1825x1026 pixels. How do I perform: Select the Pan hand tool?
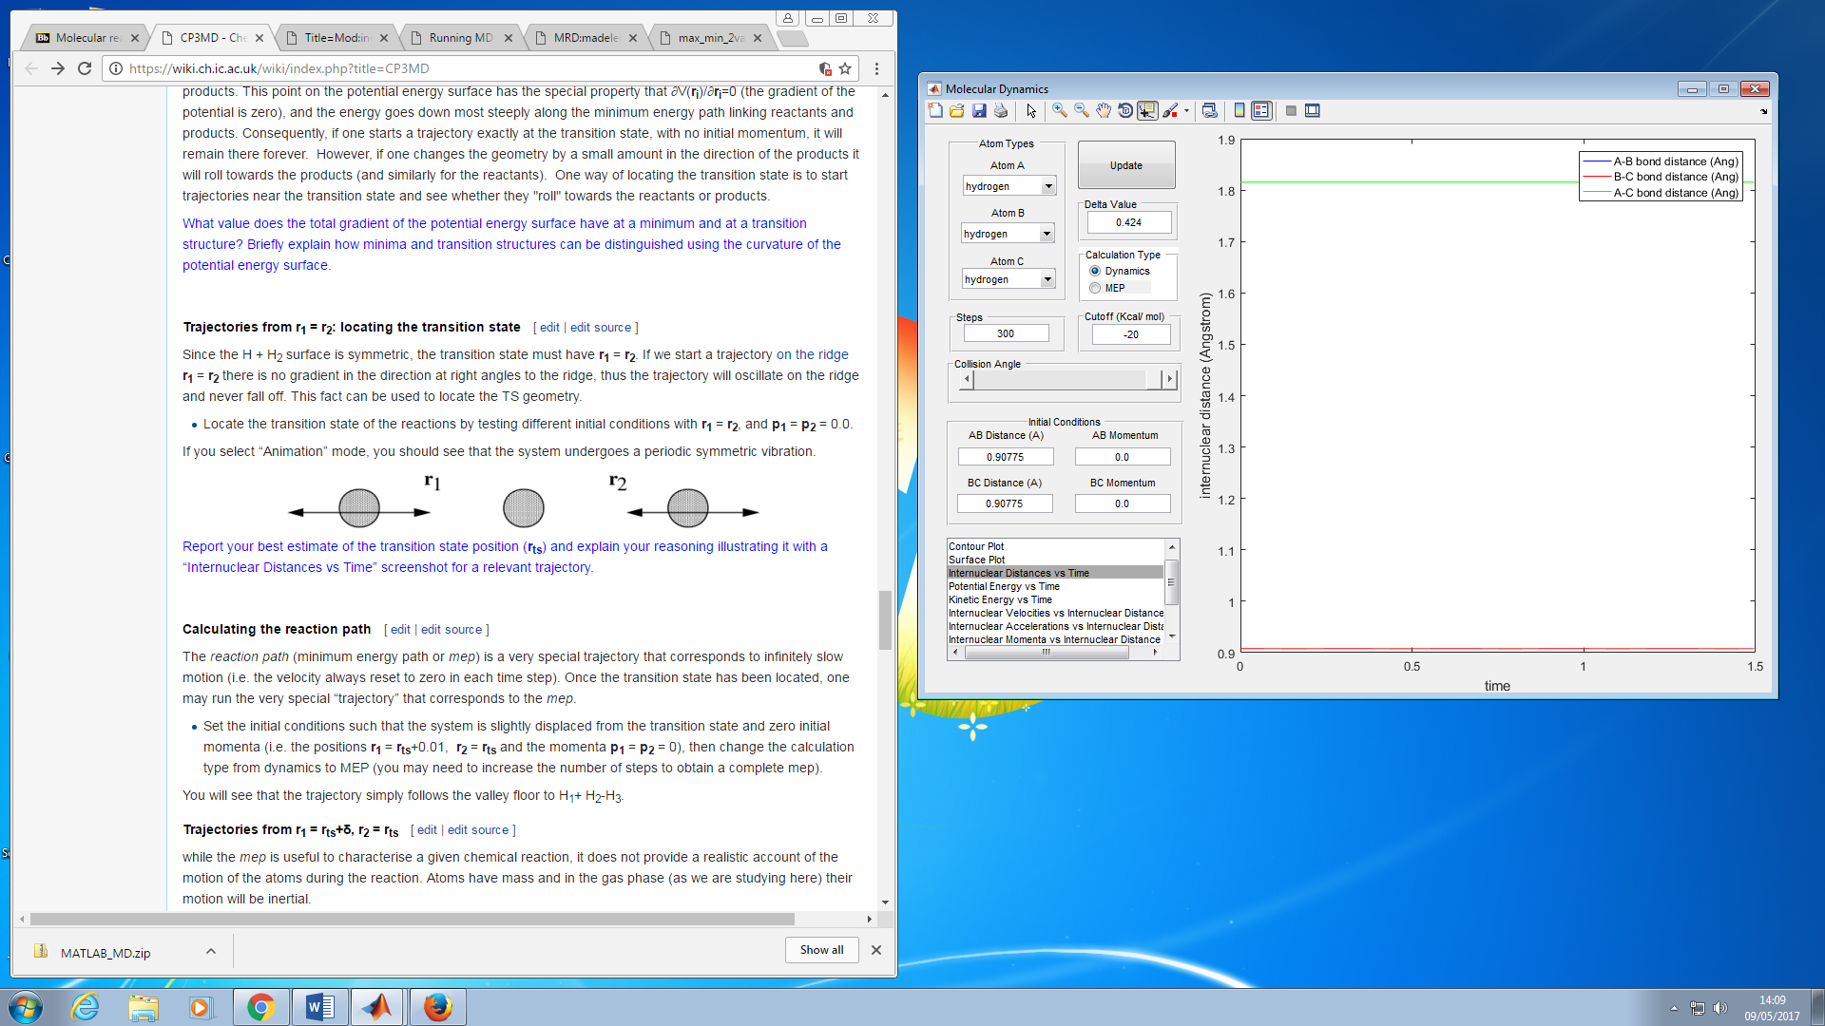pos(1104,111)
